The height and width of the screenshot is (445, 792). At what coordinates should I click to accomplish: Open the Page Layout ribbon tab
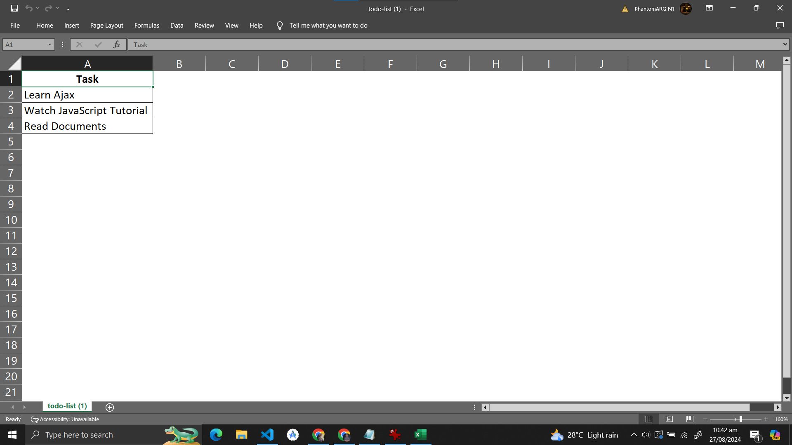(x=106, y=26)
